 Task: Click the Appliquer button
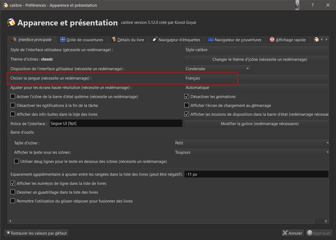pyautogui.click(x=319, y=233)
